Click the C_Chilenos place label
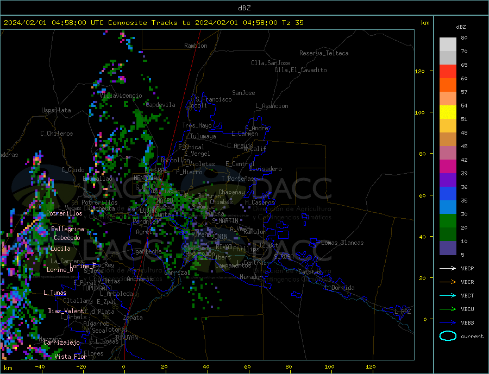 click(x=57, y=134)
